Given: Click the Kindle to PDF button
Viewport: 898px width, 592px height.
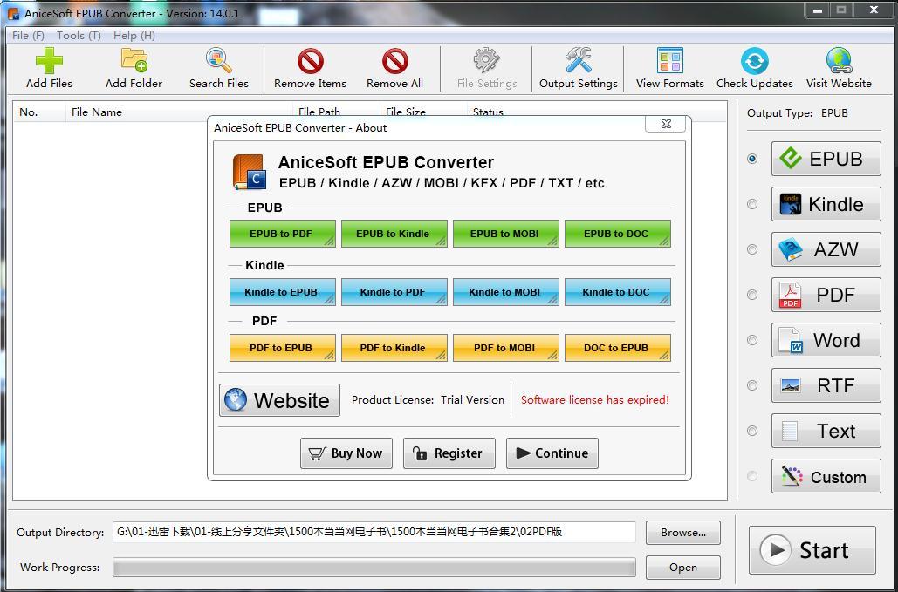Looking at the screenshot, I should coord(394,292).
